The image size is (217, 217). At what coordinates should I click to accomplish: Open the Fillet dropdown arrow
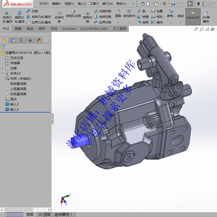coord(118,23)
